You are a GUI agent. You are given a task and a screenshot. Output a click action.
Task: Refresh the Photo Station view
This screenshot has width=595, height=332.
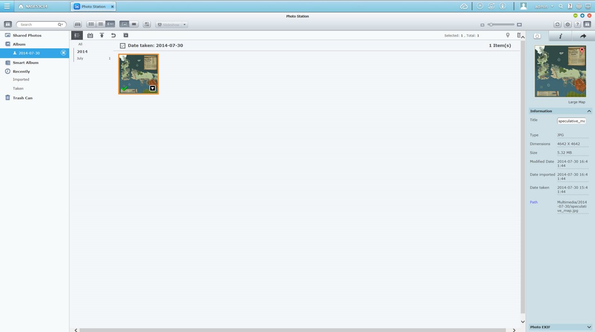tap(557, 24)
